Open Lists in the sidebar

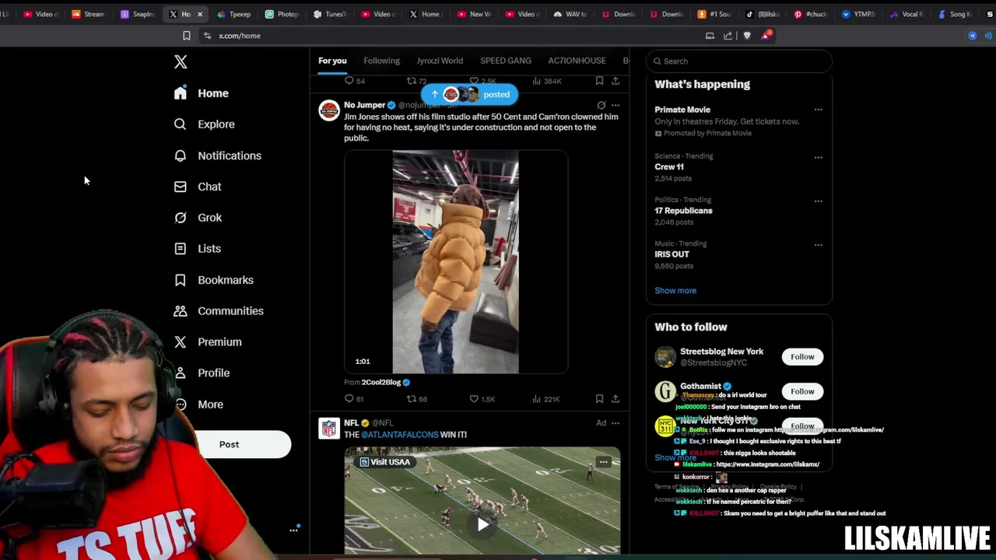click(x=198, y=249)
